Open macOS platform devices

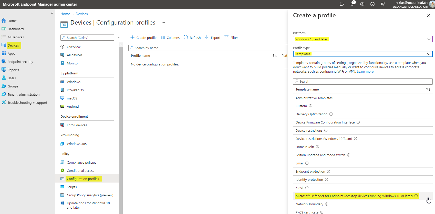point(72,98)
